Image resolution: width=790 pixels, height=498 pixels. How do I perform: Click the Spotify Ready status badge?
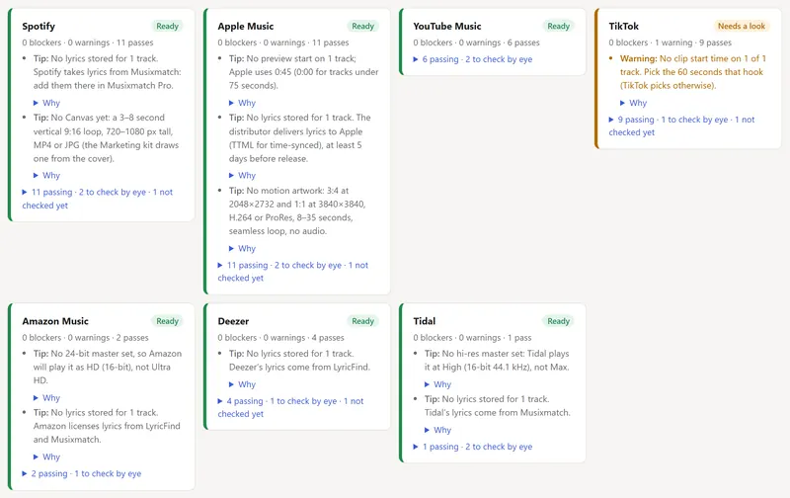coord(167,27)
